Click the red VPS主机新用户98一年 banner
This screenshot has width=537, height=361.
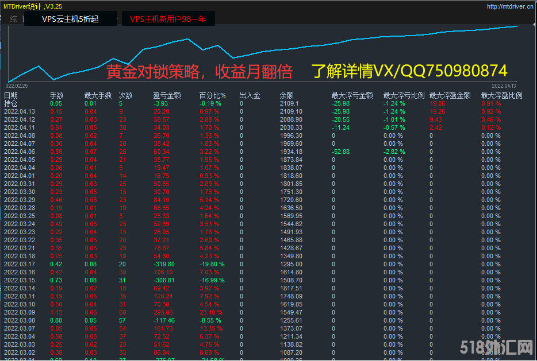pyautogui.click(x=168, y=19)
